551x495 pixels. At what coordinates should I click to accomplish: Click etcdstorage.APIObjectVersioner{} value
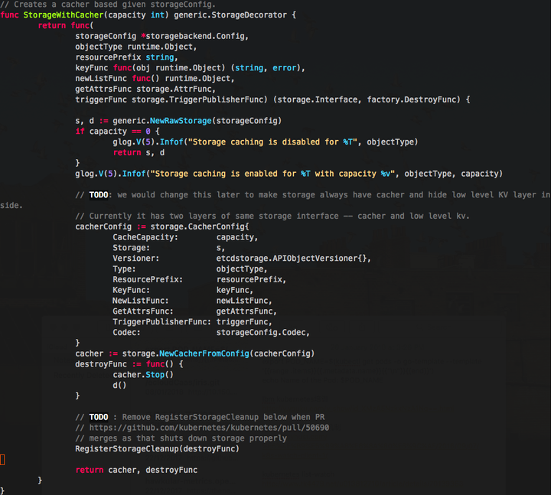(x=293, y=259)
